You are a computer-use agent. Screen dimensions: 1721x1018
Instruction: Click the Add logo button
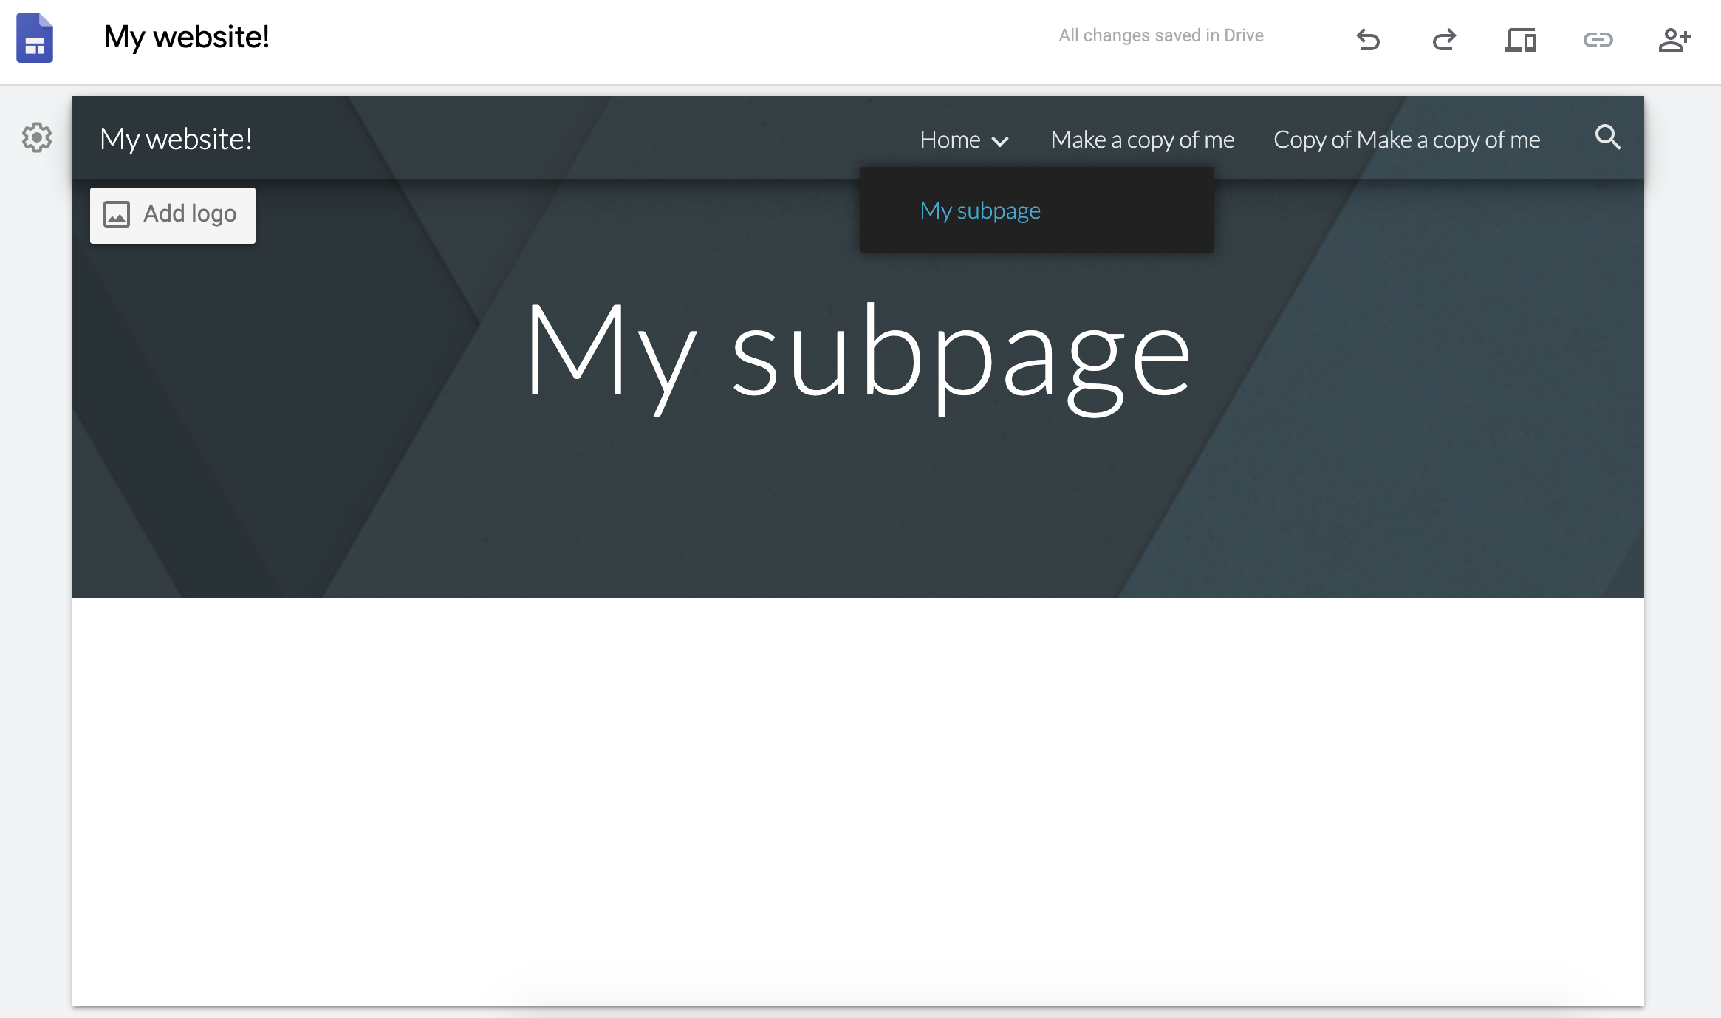173,215
